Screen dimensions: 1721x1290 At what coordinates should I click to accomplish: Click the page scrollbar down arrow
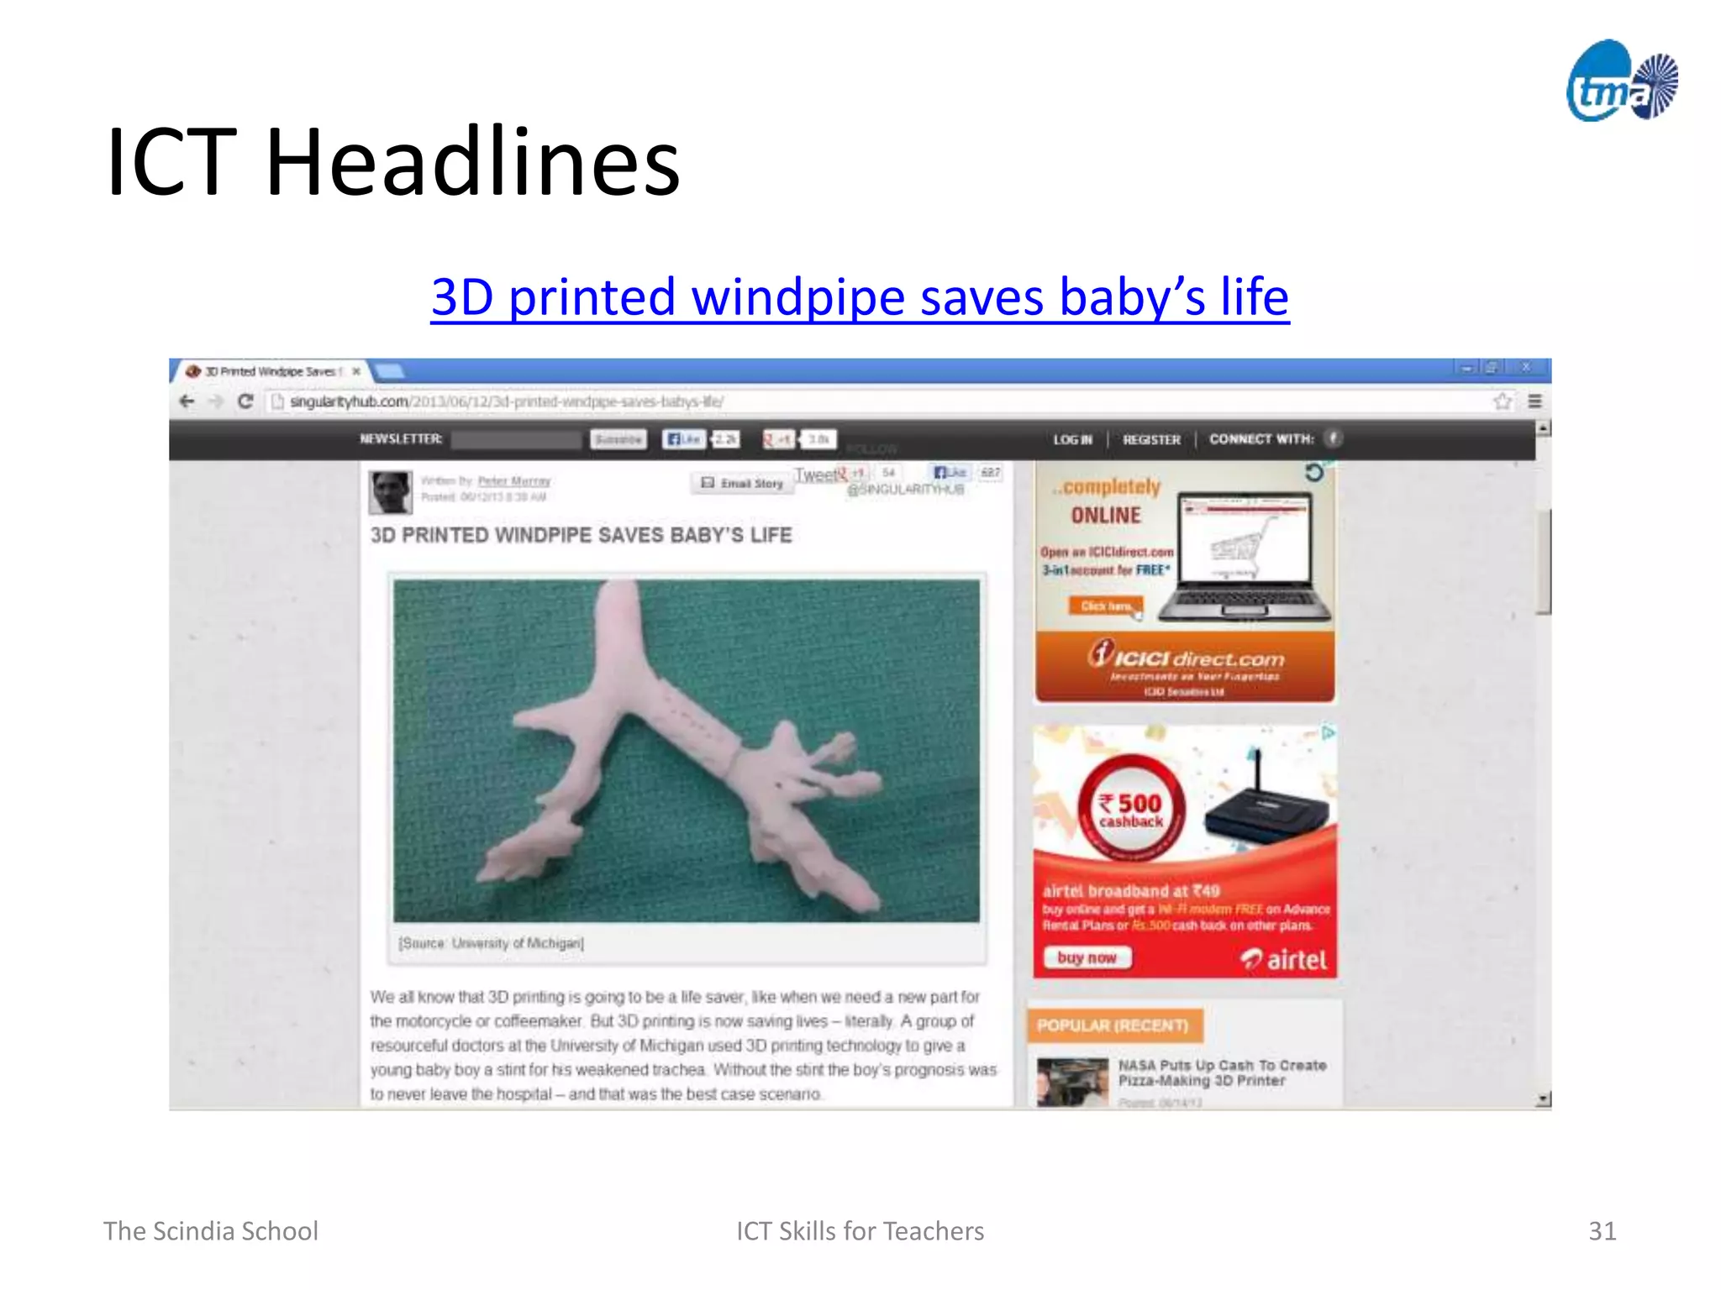pyautogui.click(x=1543, y=1099)
